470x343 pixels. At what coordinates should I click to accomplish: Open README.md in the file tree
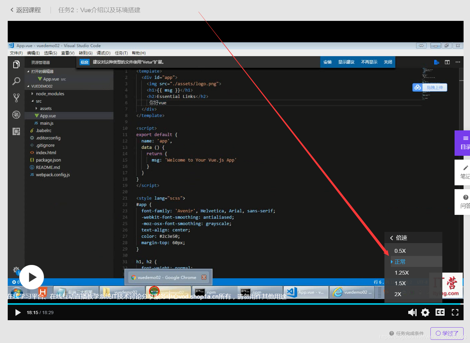coord(69,168)
